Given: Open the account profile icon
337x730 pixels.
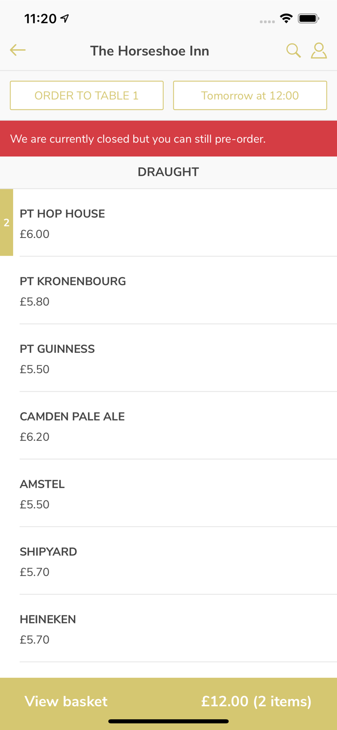Looking at the screenshot, I should tap(319, 50).
